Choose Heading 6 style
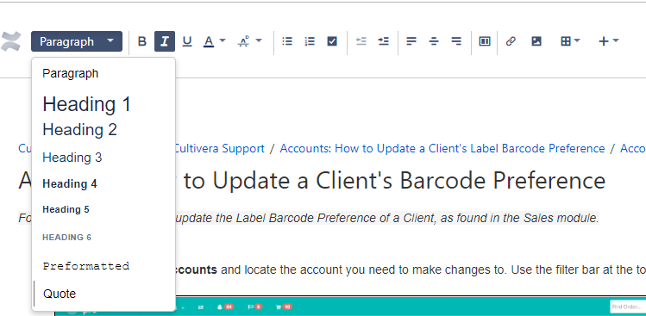The width and height of the screenshot is (646, 316). 66,238
